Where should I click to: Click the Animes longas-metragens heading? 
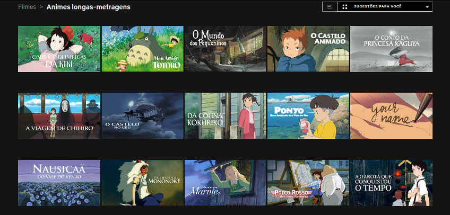click(x=89, y=7)
